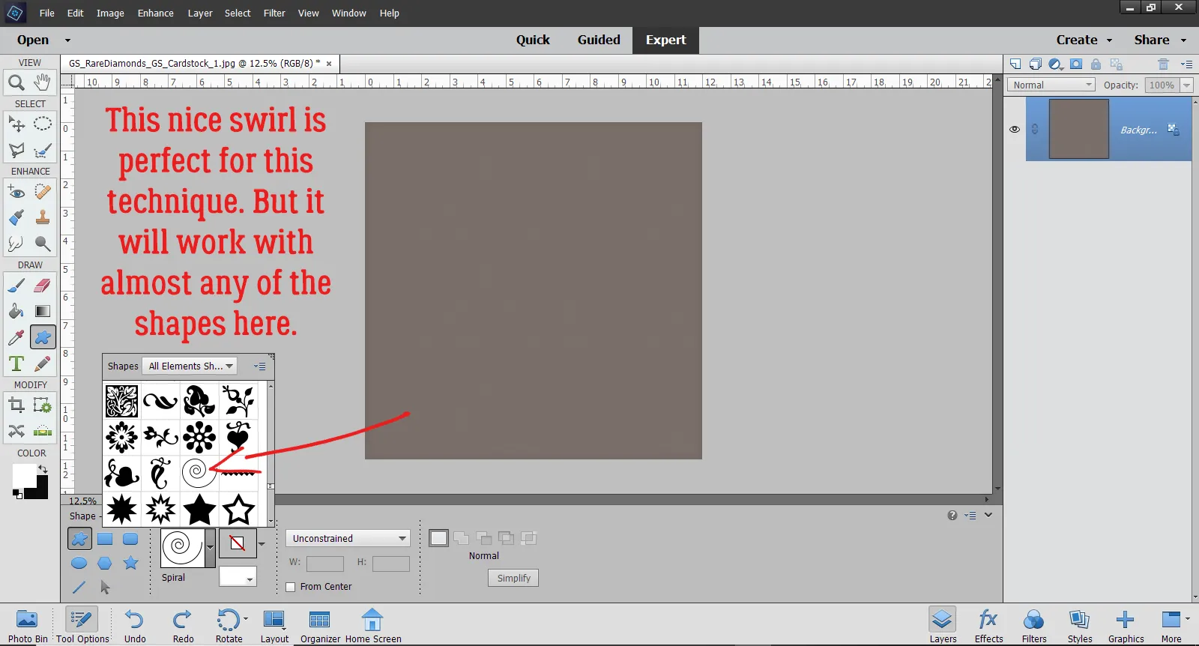The image size is (1199, 646).
Task: Pick the Type tool
Action: [16, 364]
